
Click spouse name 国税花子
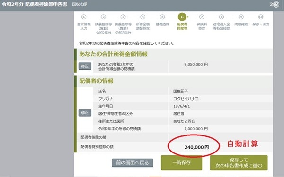coord(180,91)
